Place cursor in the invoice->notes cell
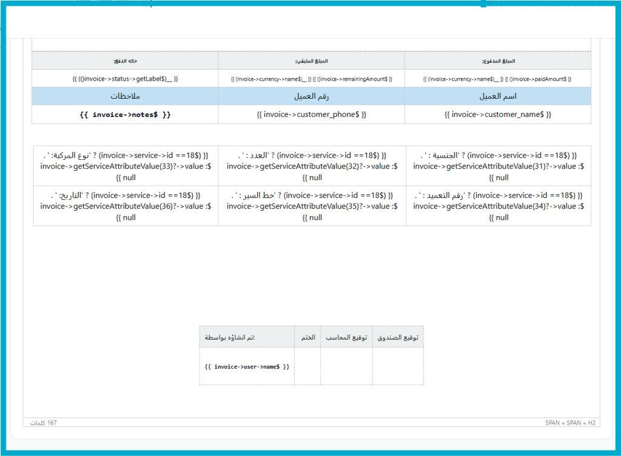Viewport: 621px width, 456px height. point(125,114)
